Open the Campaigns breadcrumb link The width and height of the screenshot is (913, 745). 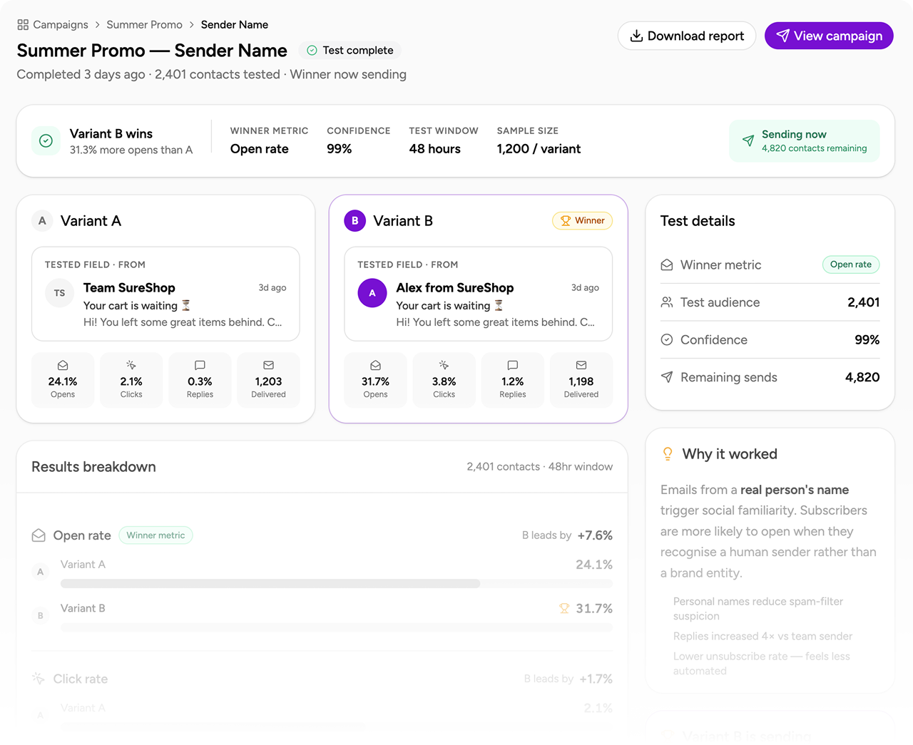point(61,25)
